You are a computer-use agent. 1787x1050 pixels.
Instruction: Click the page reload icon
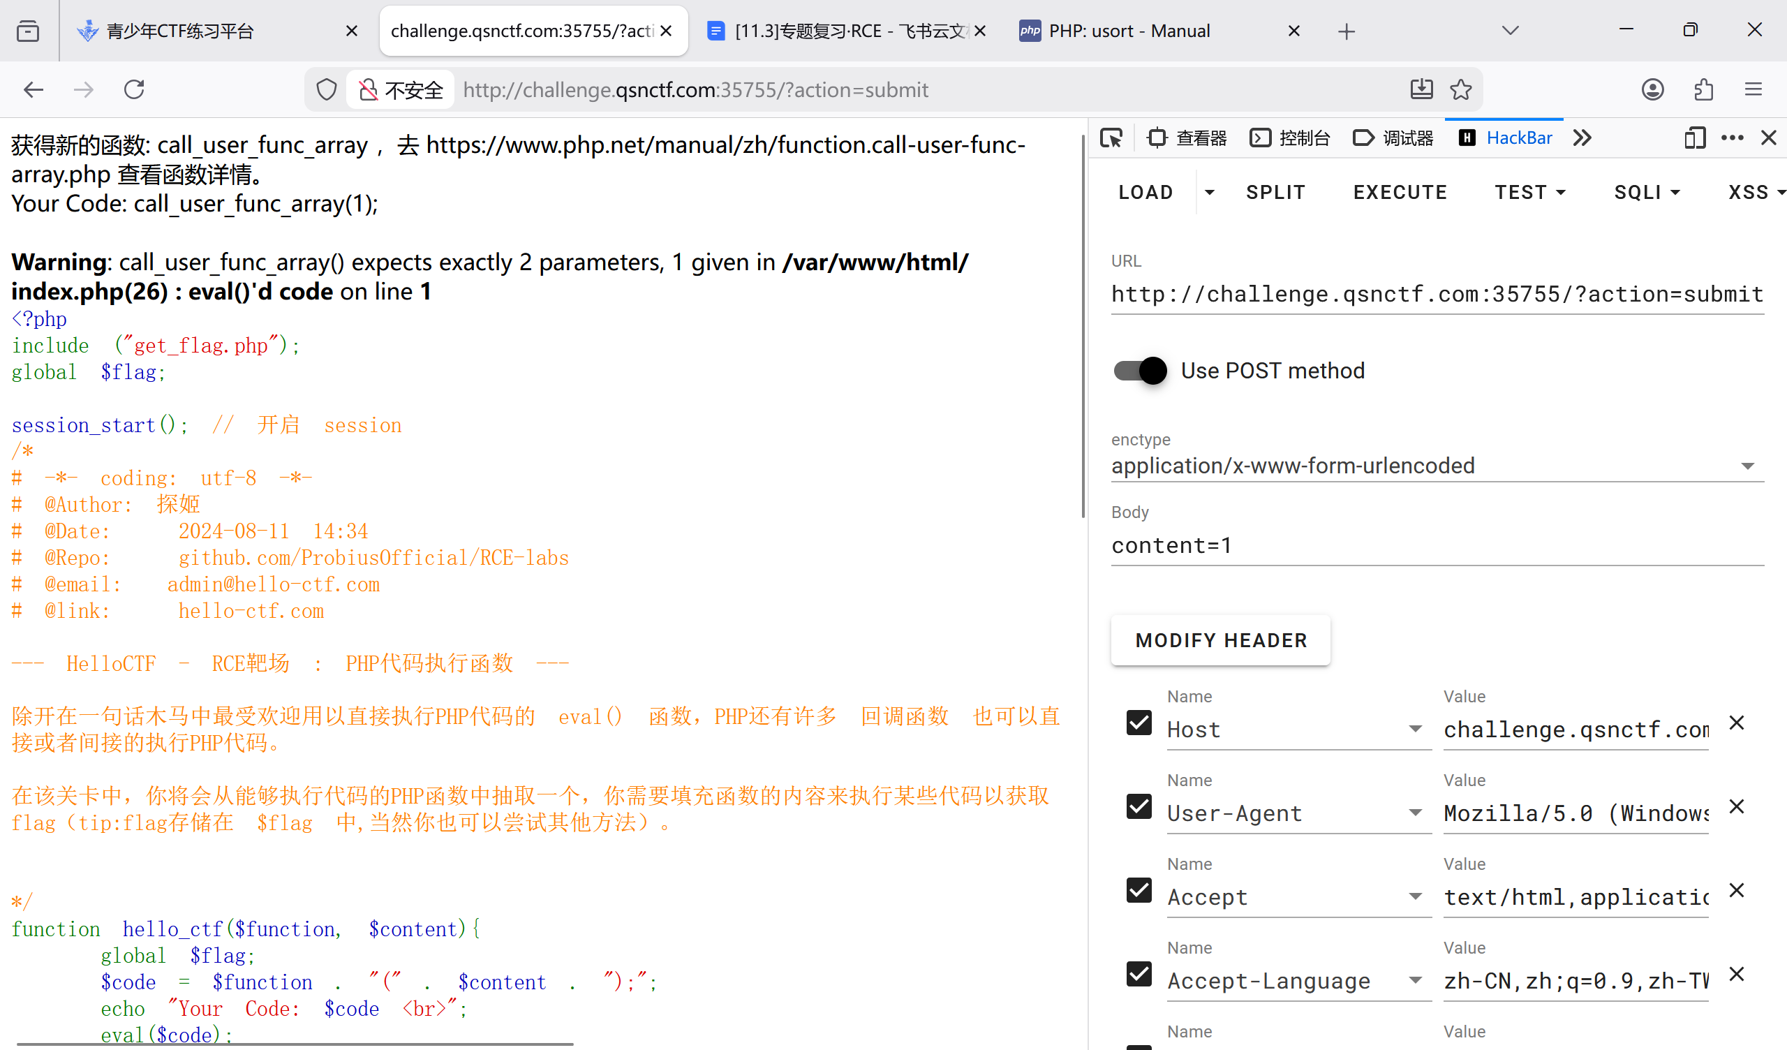134,89
